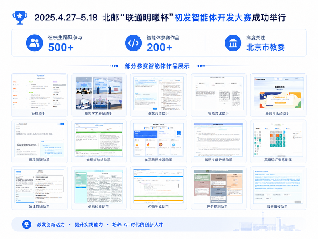Click the 行程助手 caption

[38, 114]
